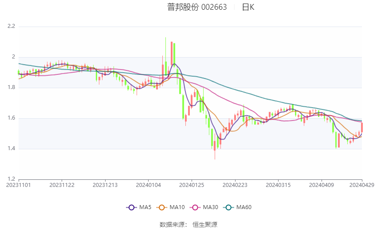Click the data source text 恒生聚源
The image size is (377, 229).
click(x=205, y=225)
